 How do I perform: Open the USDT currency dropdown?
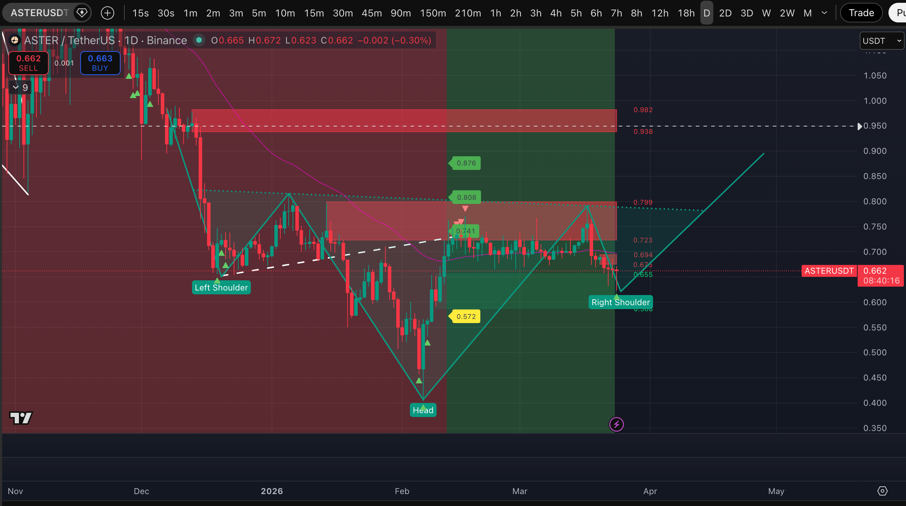click(x=882, y=41)
